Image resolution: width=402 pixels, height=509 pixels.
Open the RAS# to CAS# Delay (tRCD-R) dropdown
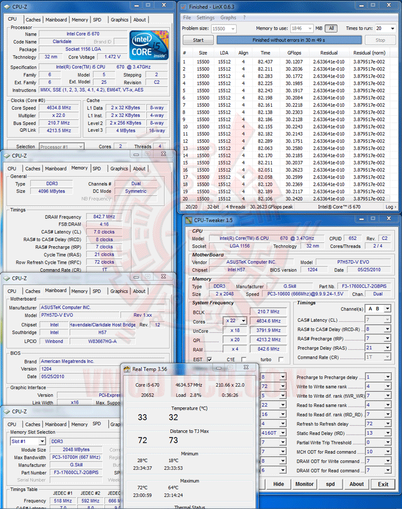click(x=387, y=329)
